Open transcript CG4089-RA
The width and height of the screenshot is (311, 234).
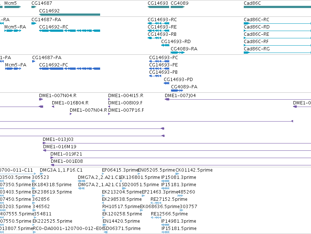click(x=178, y=53)
